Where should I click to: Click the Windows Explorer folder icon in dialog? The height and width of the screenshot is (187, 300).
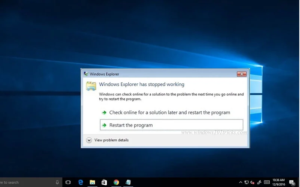91,86
